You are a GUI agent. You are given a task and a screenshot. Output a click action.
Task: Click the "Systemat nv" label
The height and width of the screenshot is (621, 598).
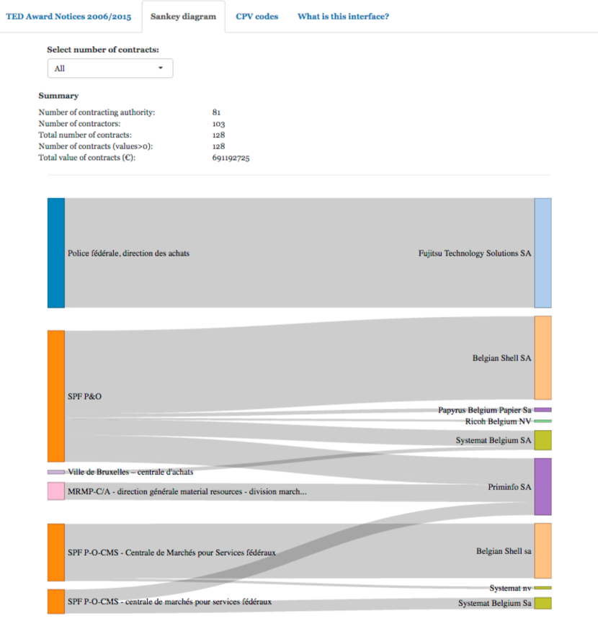510,588
